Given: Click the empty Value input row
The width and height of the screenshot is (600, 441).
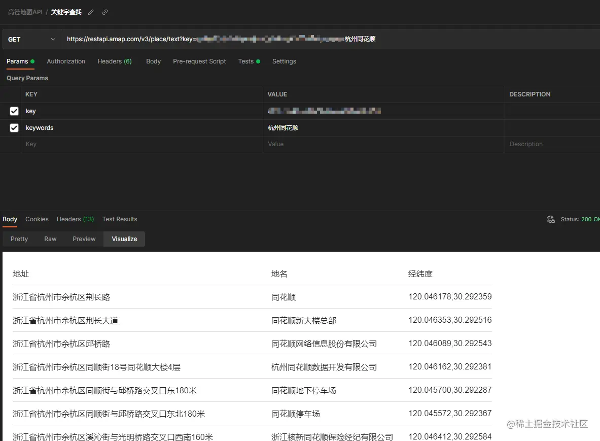Looking at the screenshot, I should [x=384, y=144].
